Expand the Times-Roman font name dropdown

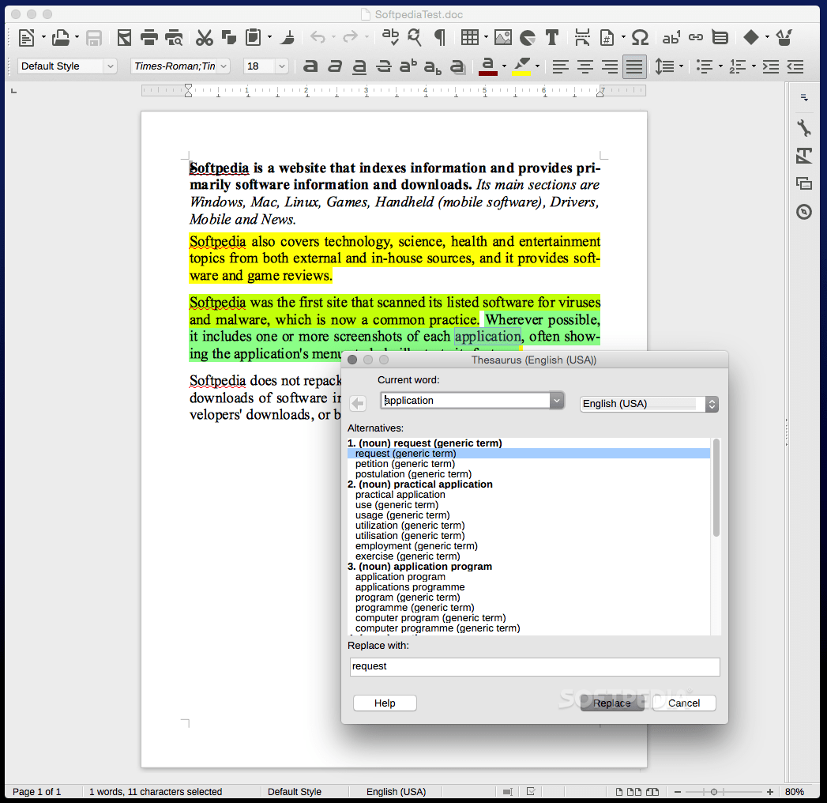[x=224, y=66]
